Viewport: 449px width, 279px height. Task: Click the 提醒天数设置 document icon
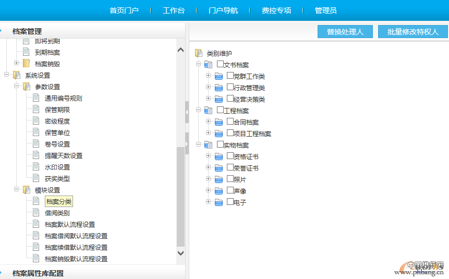pos(36,155)
